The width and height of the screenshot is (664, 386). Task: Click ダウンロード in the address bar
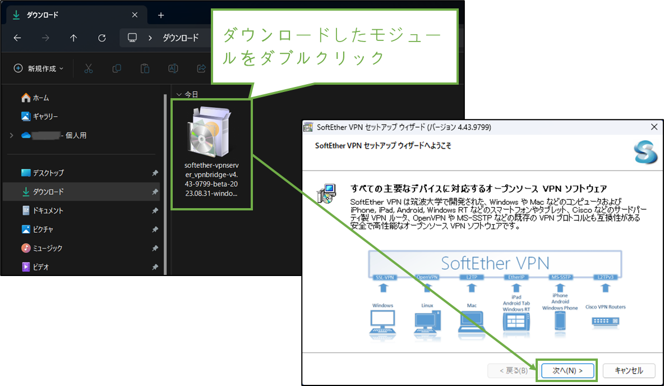coord(181,38)
